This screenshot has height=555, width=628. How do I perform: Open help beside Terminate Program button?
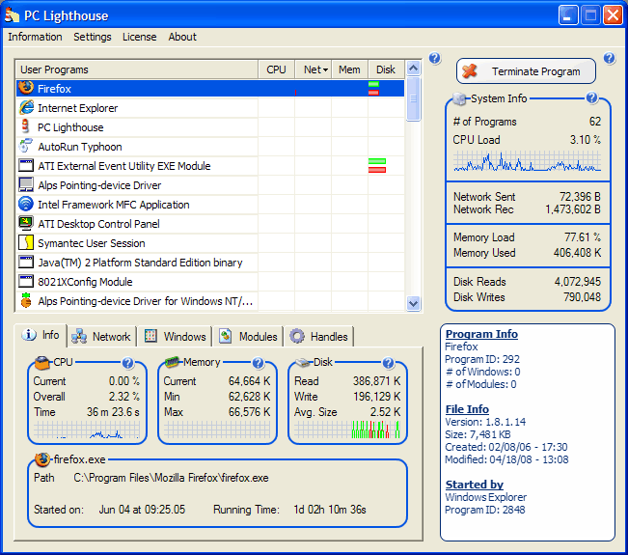609,59
